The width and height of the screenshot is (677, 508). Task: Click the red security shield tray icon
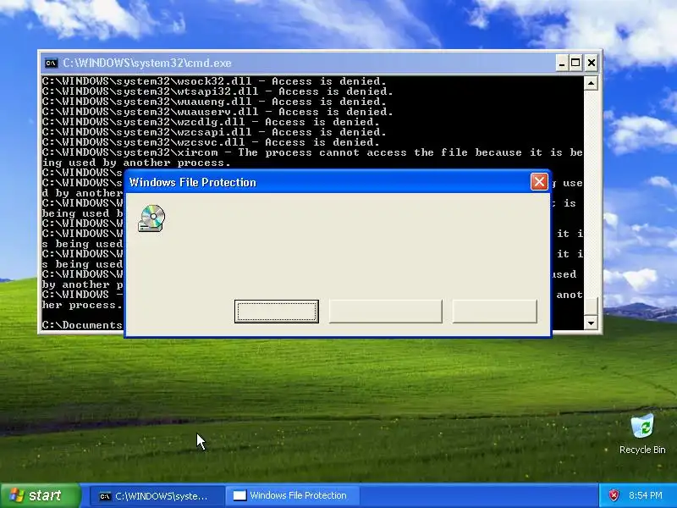coord(614,495)
